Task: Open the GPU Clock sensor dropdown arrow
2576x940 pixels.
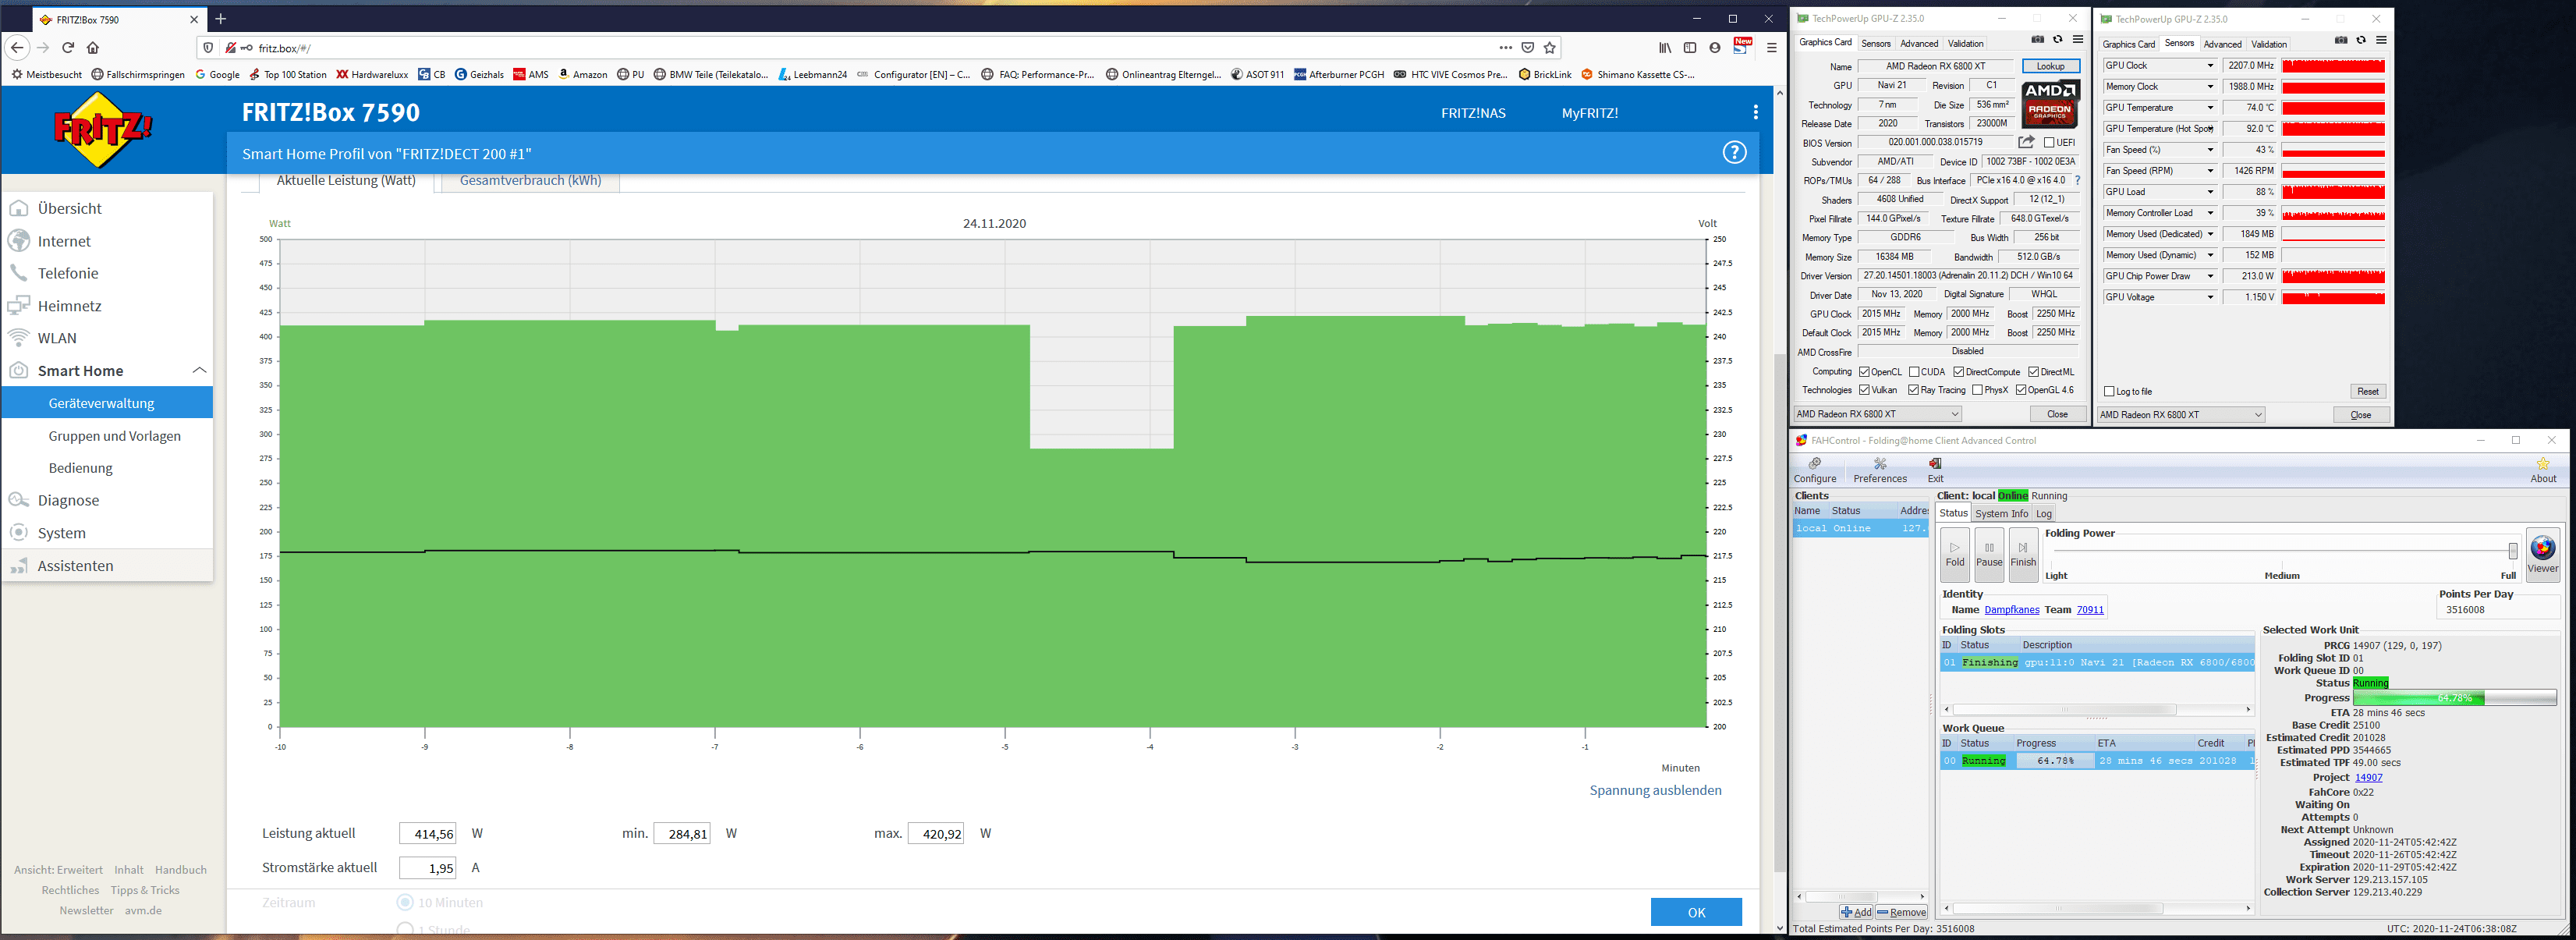Action: point(2210,66)
